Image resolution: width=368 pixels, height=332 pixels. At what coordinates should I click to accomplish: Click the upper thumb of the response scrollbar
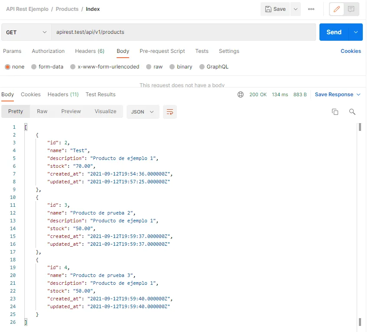point(360,127)
